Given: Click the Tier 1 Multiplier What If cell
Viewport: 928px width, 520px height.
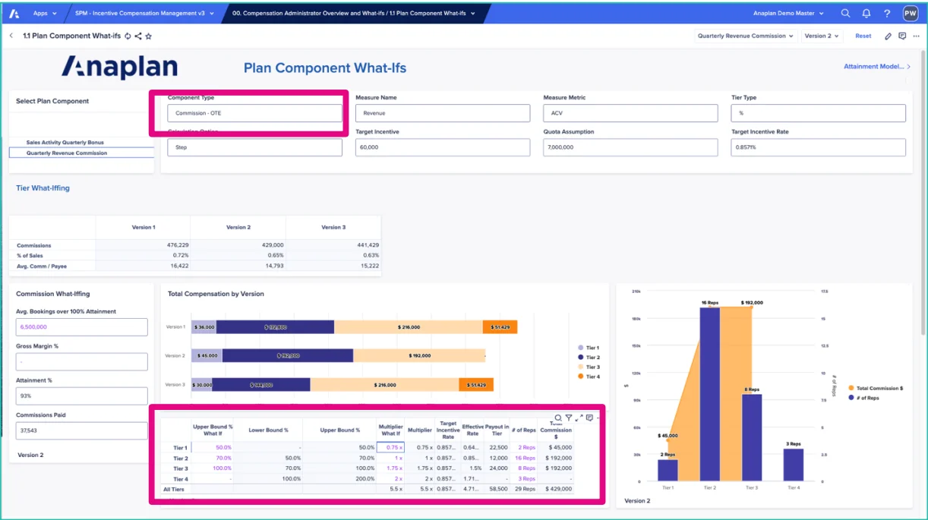Looking at the screenshot, I should coord(391,448).
